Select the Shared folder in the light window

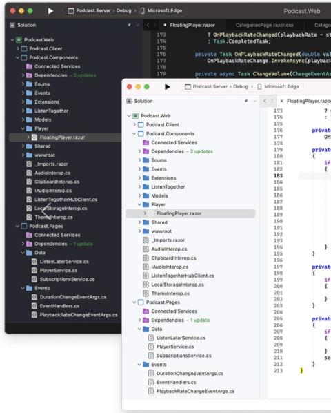(159, 222)
